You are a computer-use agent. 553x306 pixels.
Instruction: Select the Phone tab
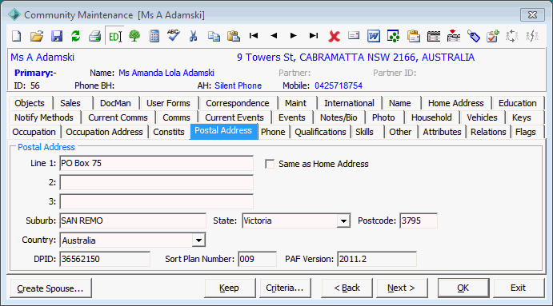tap(273, 132)
